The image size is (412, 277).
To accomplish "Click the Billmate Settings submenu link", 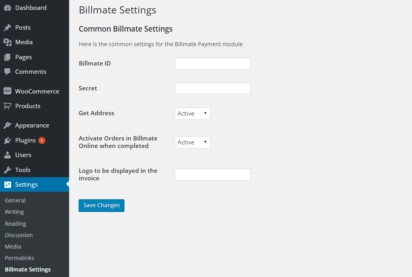I will (28, 270).
